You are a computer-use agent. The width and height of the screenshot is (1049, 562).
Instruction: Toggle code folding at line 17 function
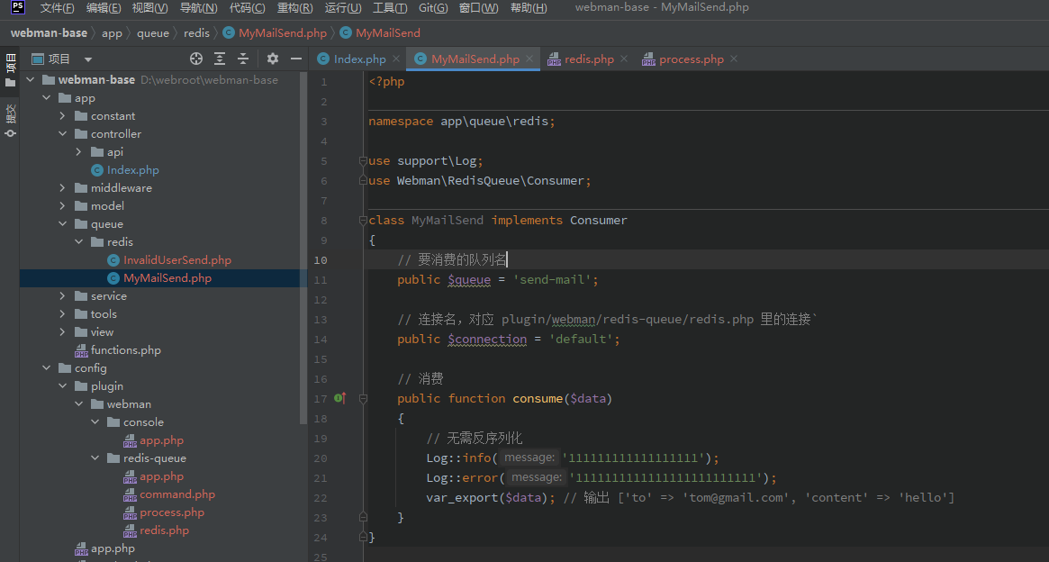click(x=363, y=398)
